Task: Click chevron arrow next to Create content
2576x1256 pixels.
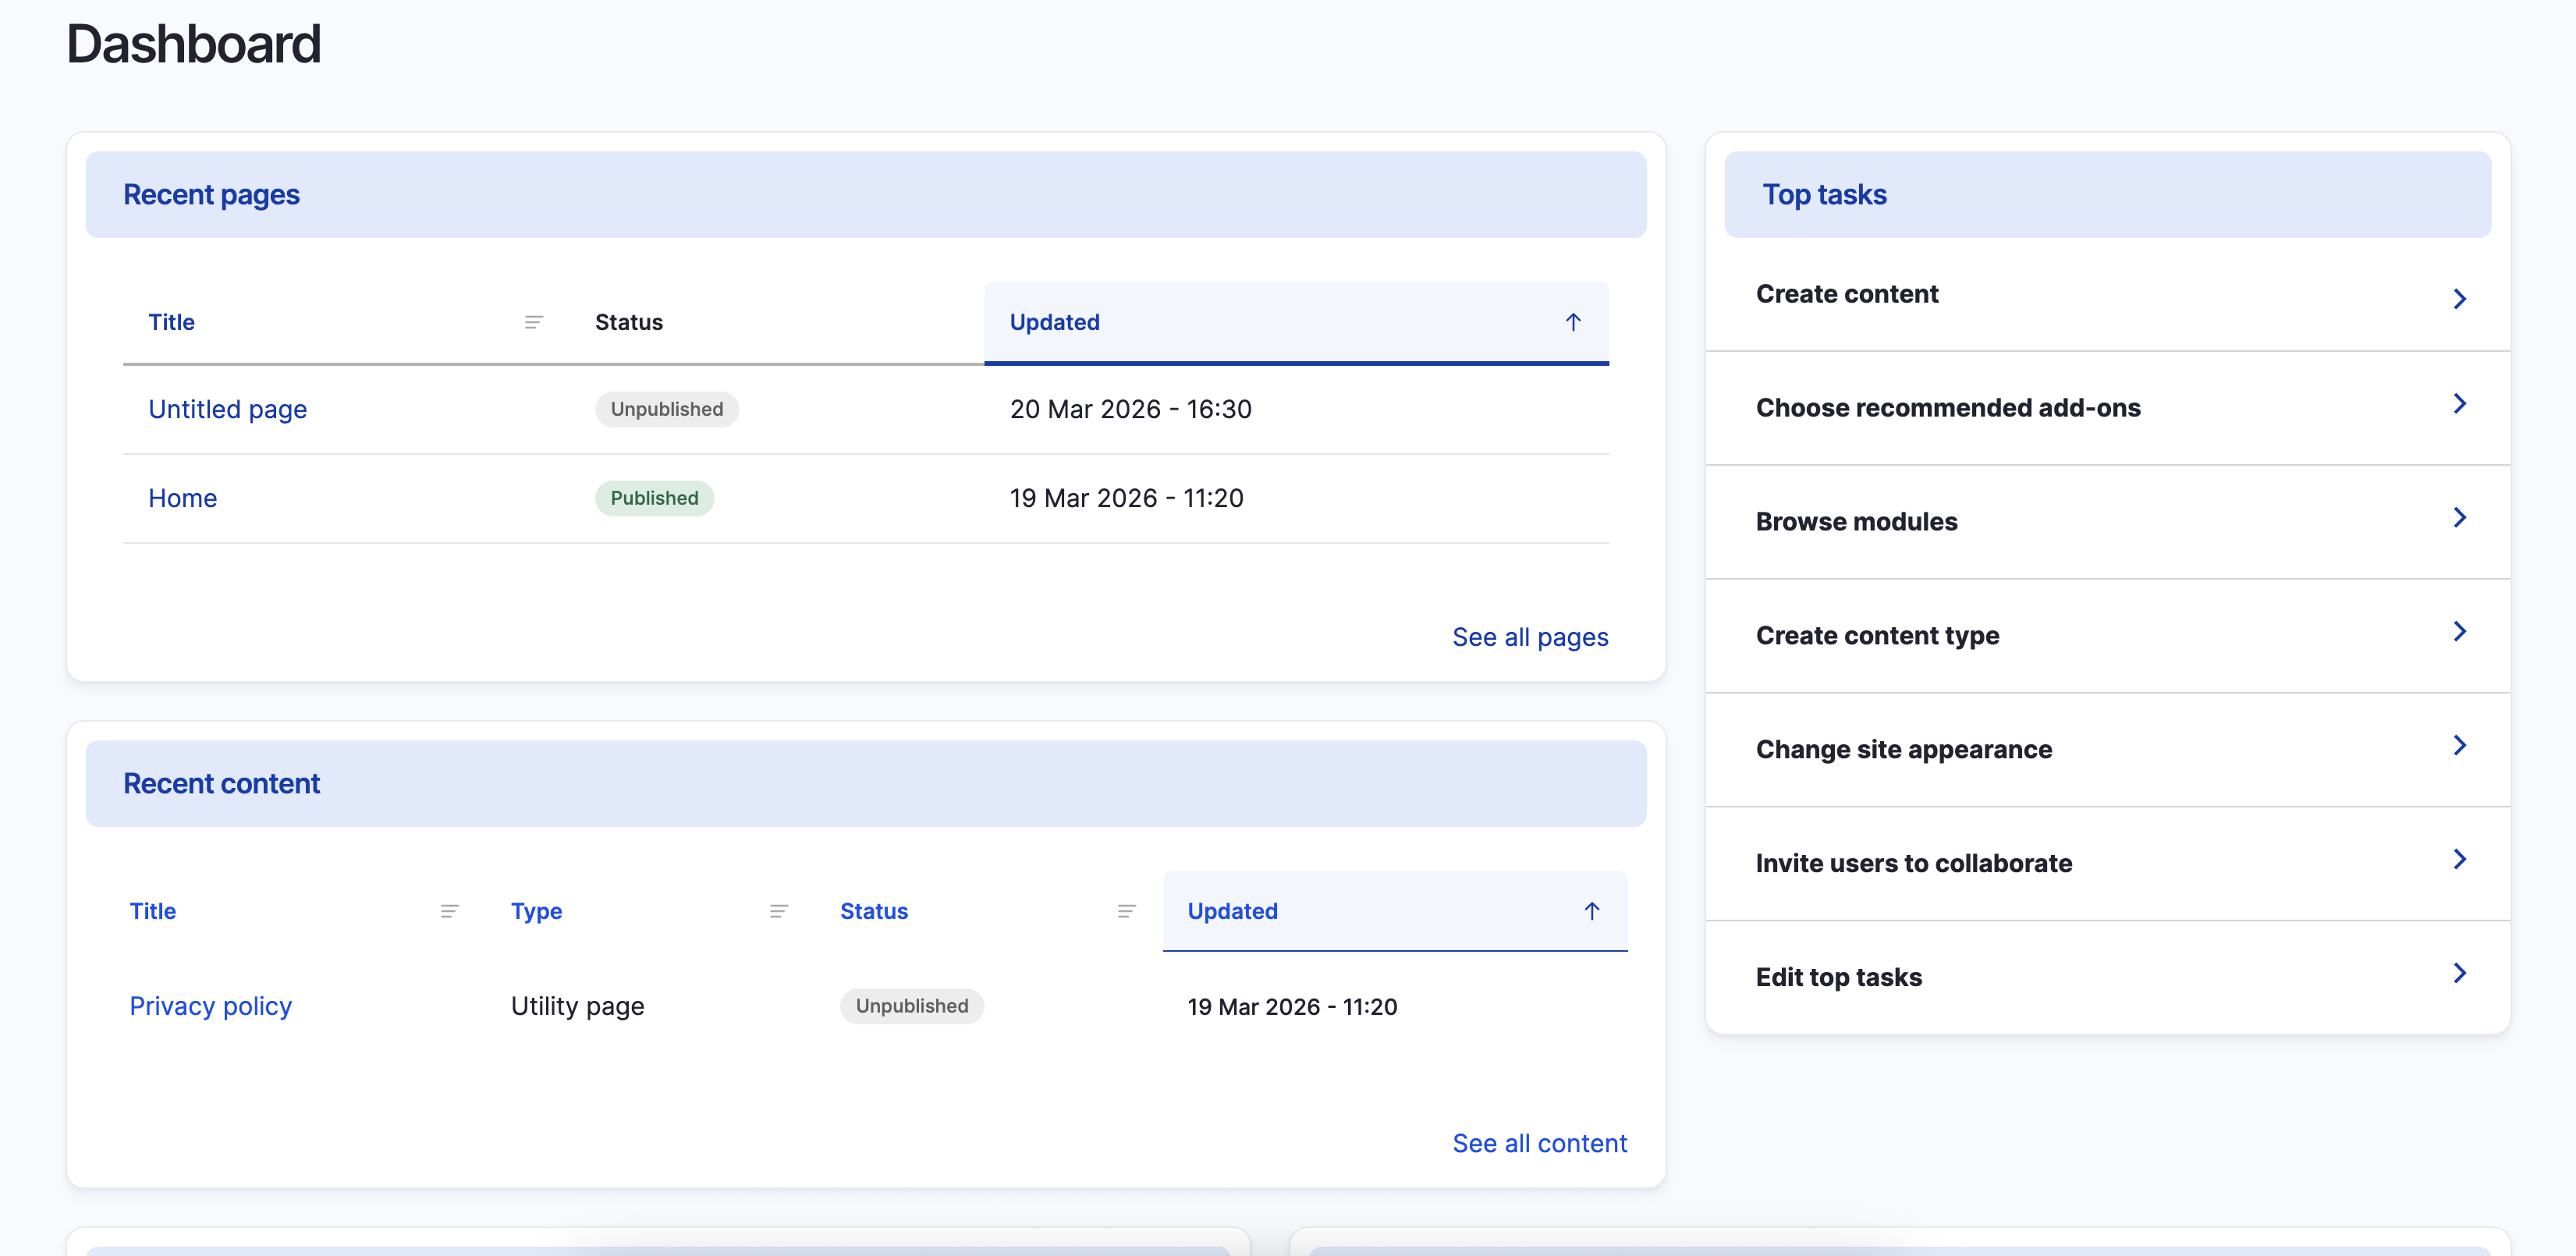Action: (2459, 298)
